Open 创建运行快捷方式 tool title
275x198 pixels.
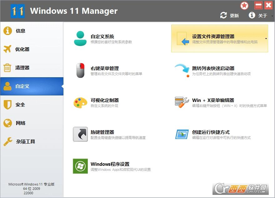[211, 132]
